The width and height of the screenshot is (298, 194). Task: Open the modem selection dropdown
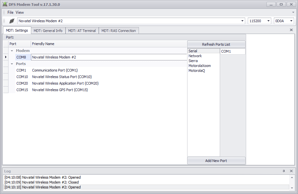pyautogui.click(x=242, y=21)
